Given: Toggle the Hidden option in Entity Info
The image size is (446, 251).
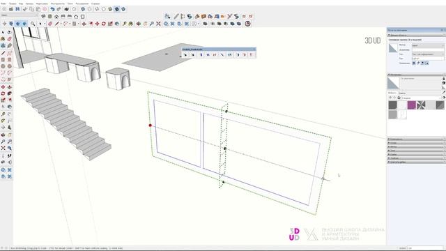Looking at the screenshot, I should (x=414, y=63).
